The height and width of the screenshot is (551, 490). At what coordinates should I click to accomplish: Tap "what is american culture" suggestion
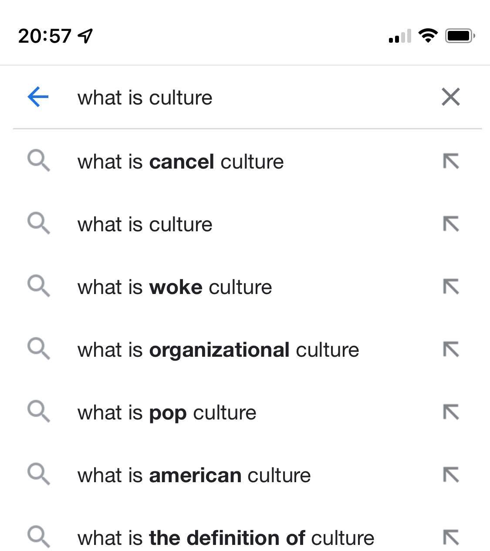pyautogui.click(x=194, y=475)
